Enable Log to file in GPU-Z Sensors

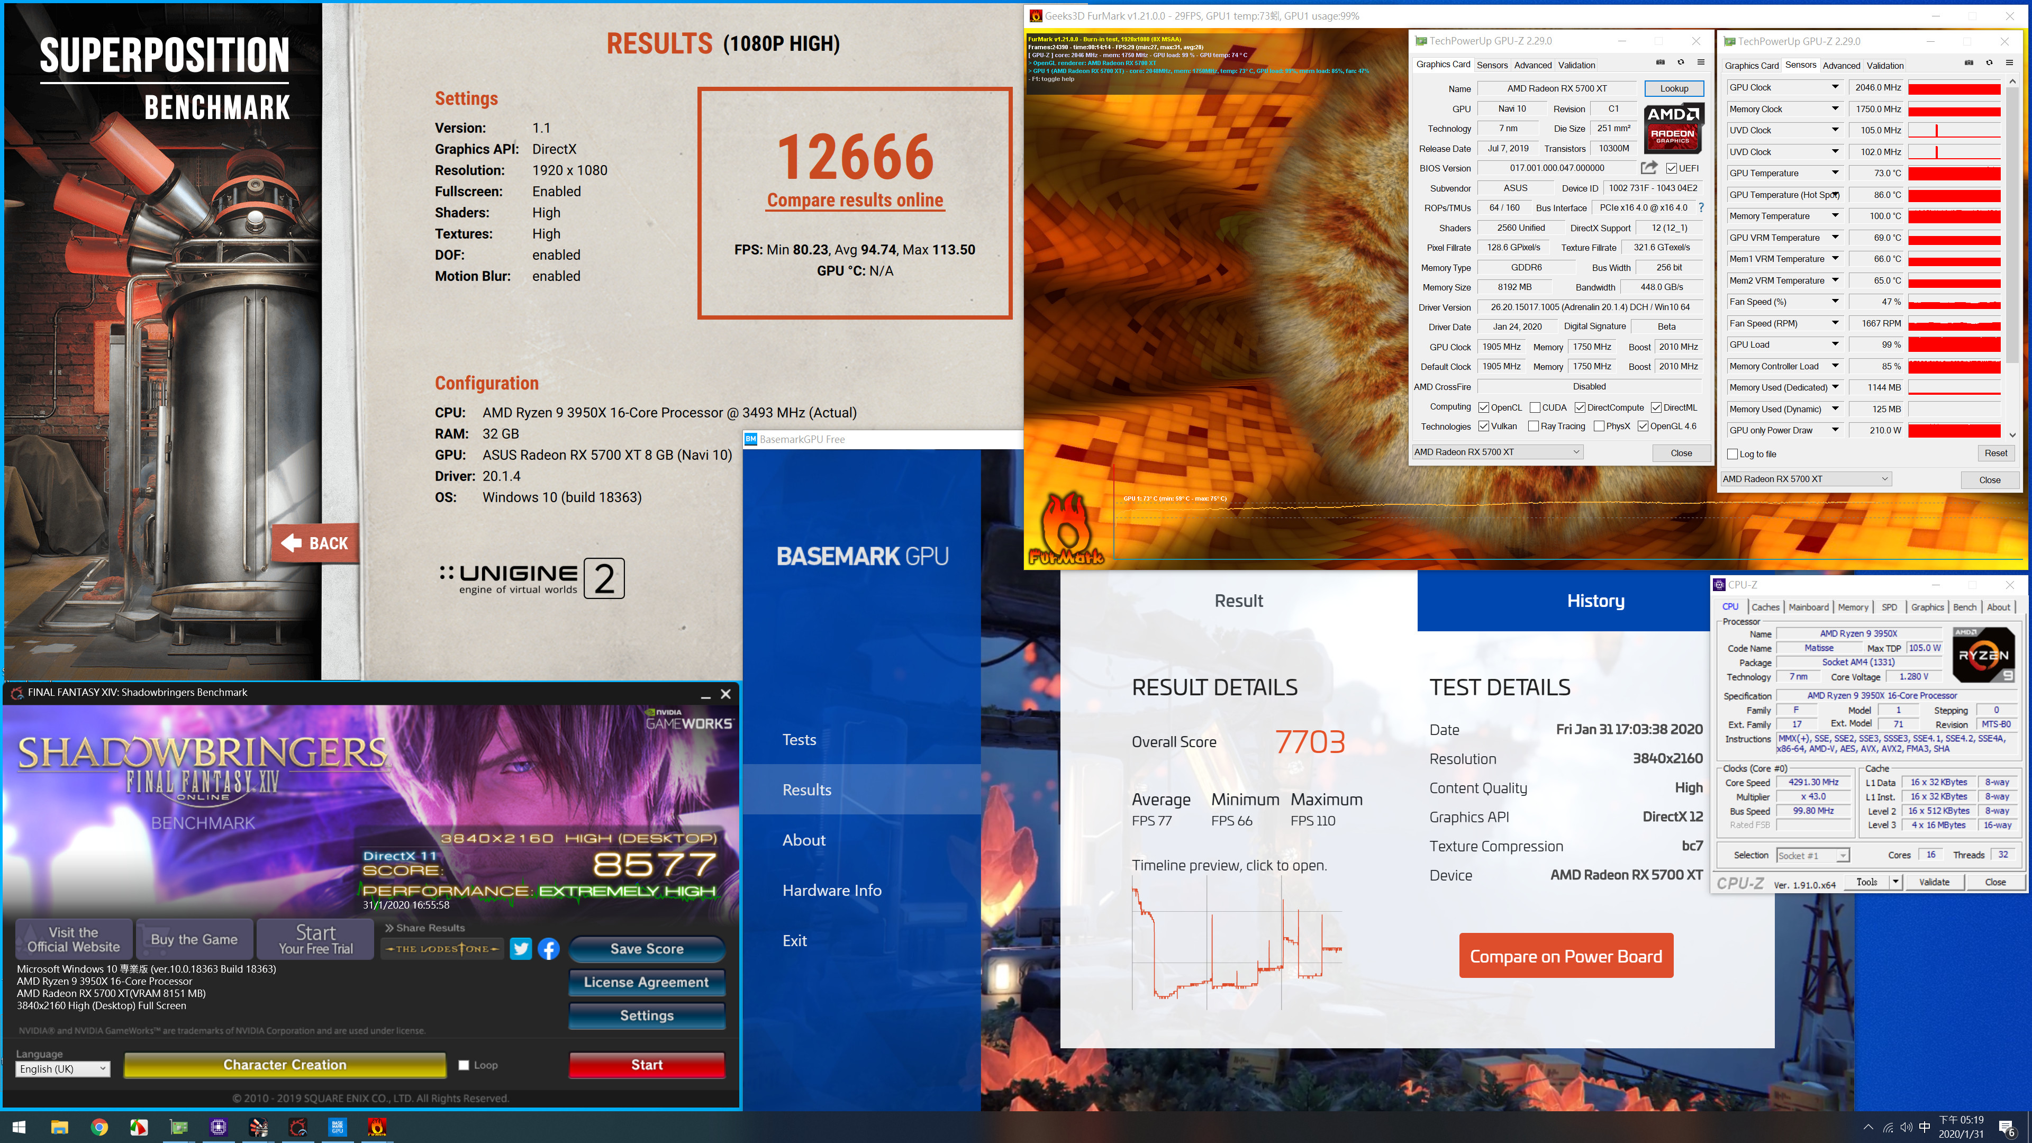click(x=1732, y=455)
